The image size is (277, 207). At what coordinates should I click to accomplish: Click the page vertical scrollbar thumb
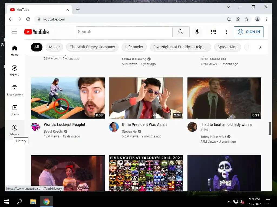point(270,129)
